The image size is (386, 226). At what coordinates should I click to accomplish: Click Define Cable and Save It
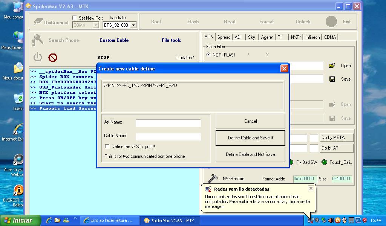(x=250, y=138)
